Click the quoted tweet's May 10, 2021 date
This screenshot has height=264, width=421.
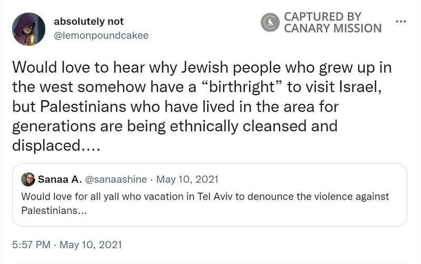click(188, 180)
